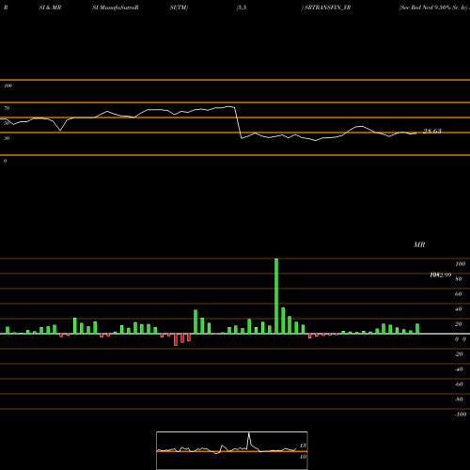
Task: Click the MR axis label -100
Action: tap(461, 415)
